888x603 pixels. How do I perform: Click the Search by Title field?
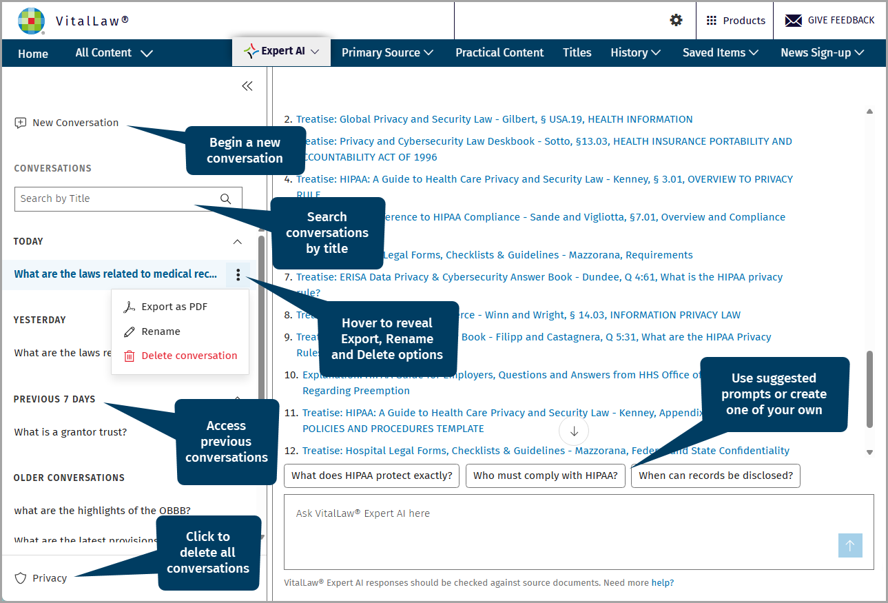pyautogui.click(x=128, y=198)
